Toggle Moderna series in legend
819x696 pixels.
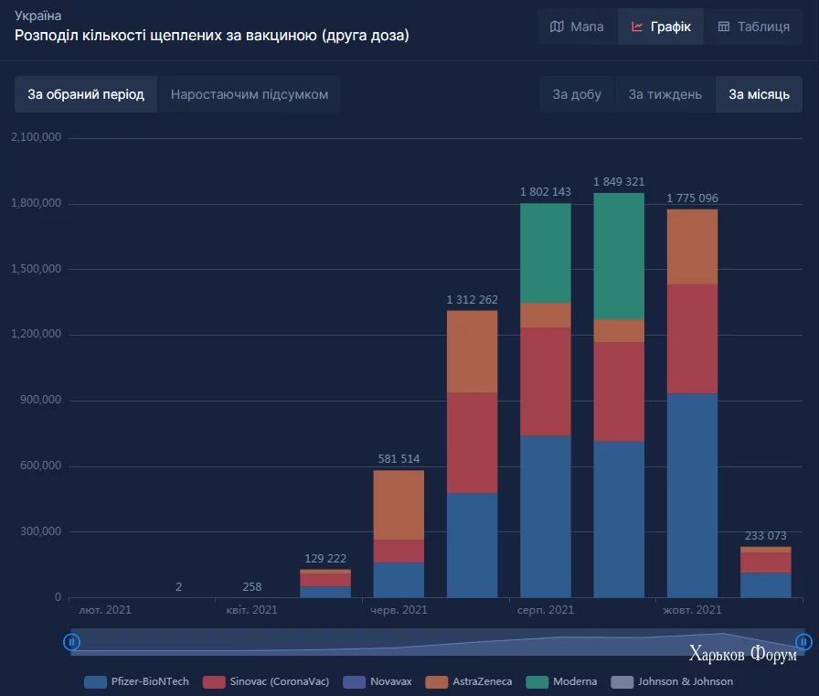[561, 682]
